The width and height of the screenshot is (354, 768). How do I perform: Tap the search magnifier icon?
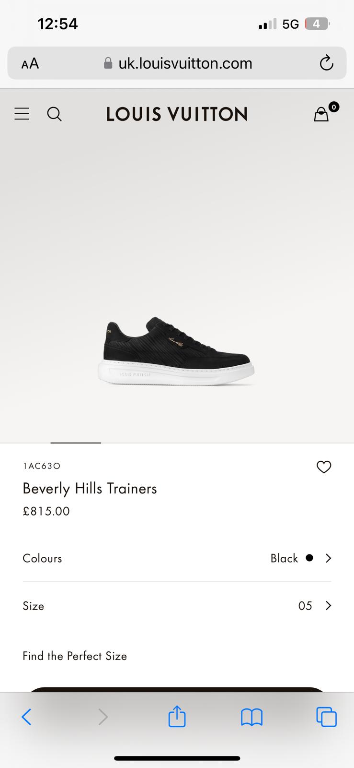tap(54, 114)
